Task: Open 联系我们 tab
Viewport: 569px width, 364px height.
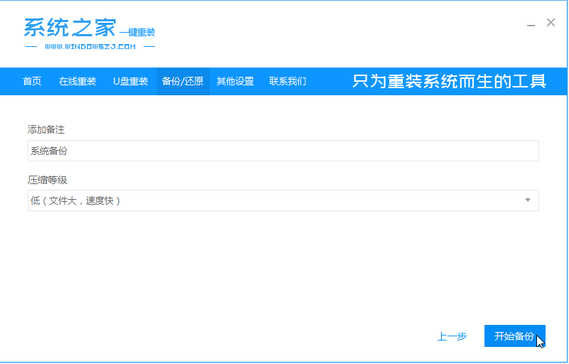Action: click(288, 81)
